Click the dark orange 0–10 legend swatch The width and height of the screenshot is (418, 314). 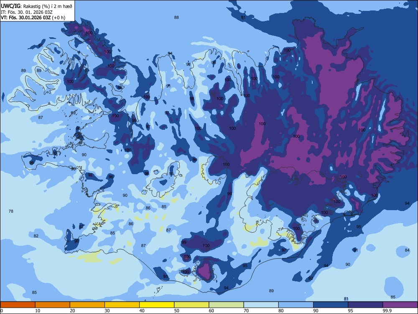pos(18,305)
